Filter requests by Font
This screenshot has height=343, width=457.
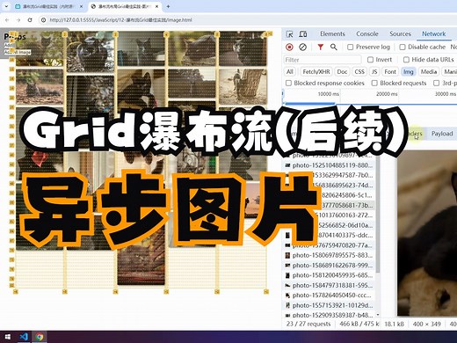tap(390, 72)
